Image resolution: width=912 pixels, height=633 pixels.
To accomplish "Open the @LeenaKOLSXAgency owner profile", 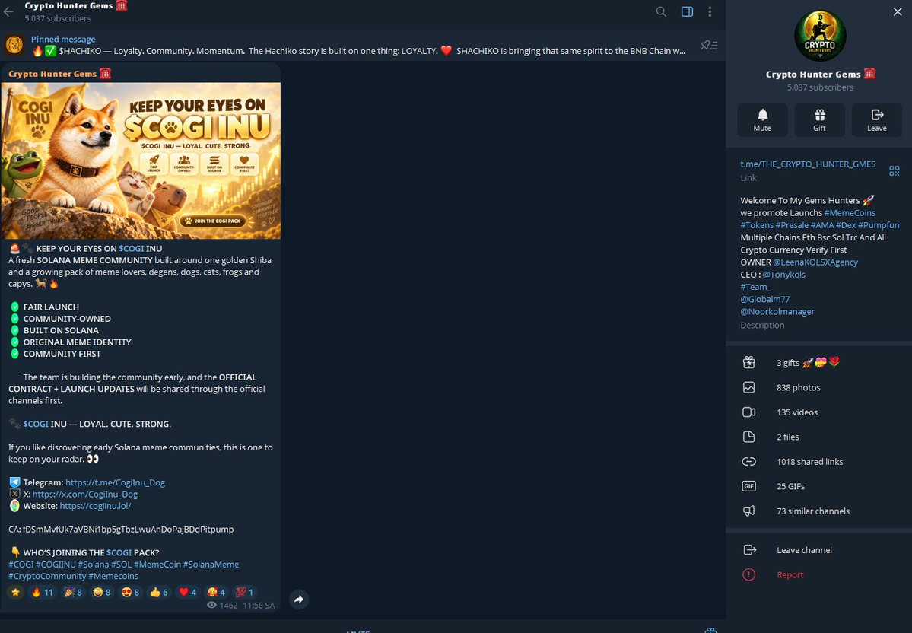I will (x=815, y=262).
